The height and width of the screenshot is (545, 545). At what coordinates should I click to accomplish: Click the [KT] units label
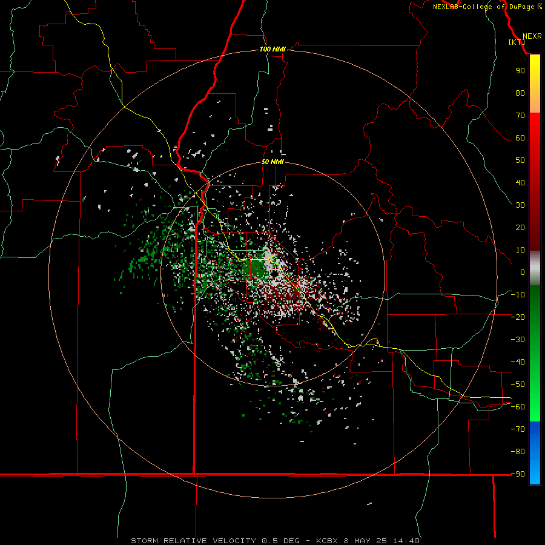[517, 42]
